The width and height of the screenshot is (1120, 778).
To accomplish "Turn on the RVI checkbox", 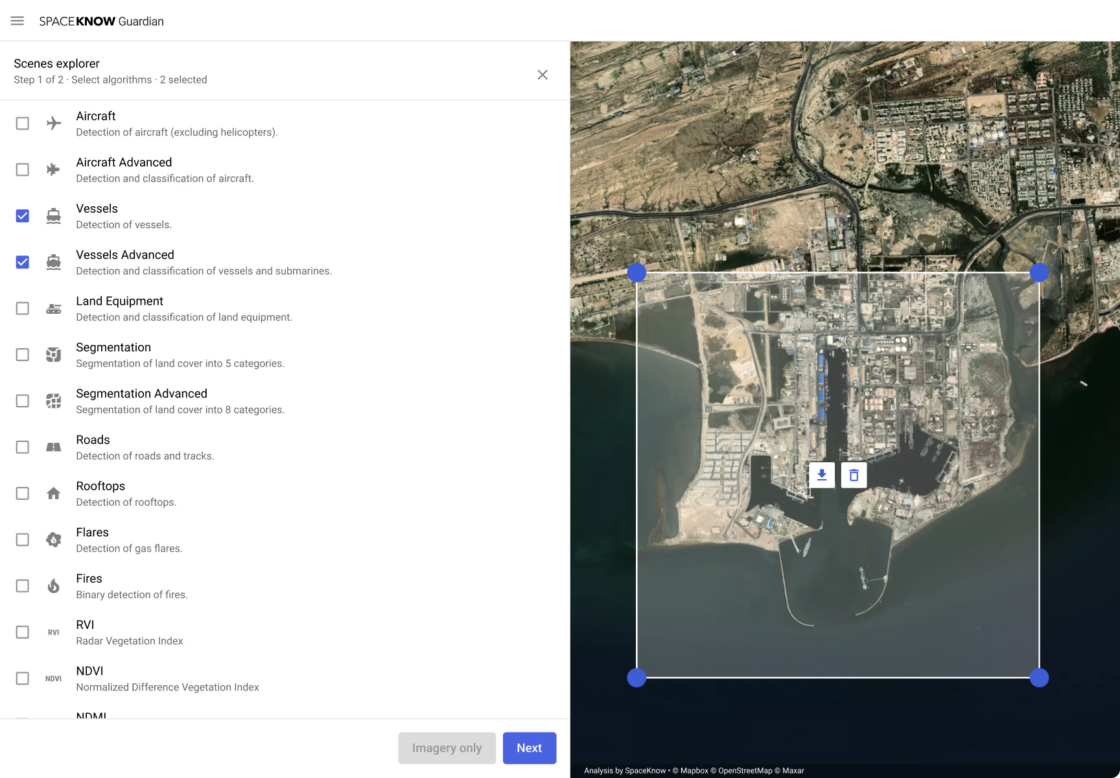I will [23, 632].
